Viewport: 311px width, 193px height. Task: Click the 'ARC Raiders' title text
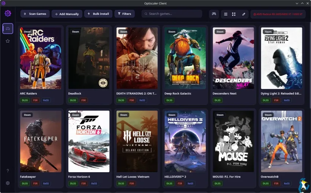(28, 93)
